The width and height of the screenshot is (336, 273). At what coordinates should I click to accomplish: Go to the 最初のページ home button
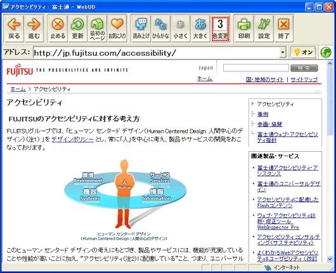tap(97, 28)
